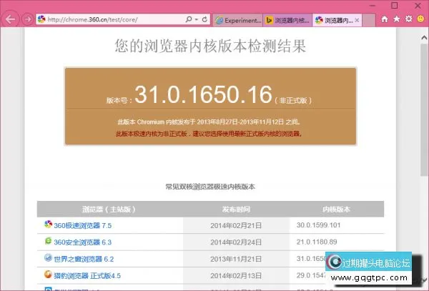Click the scrollbar up arrow
Screen dimensions: 429x291
424,38
